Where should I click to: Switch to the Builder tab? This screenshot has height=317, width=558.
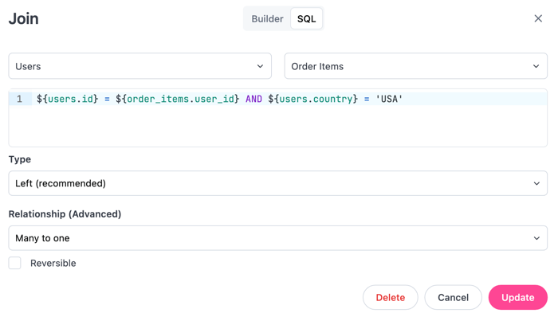coord(267,19)
